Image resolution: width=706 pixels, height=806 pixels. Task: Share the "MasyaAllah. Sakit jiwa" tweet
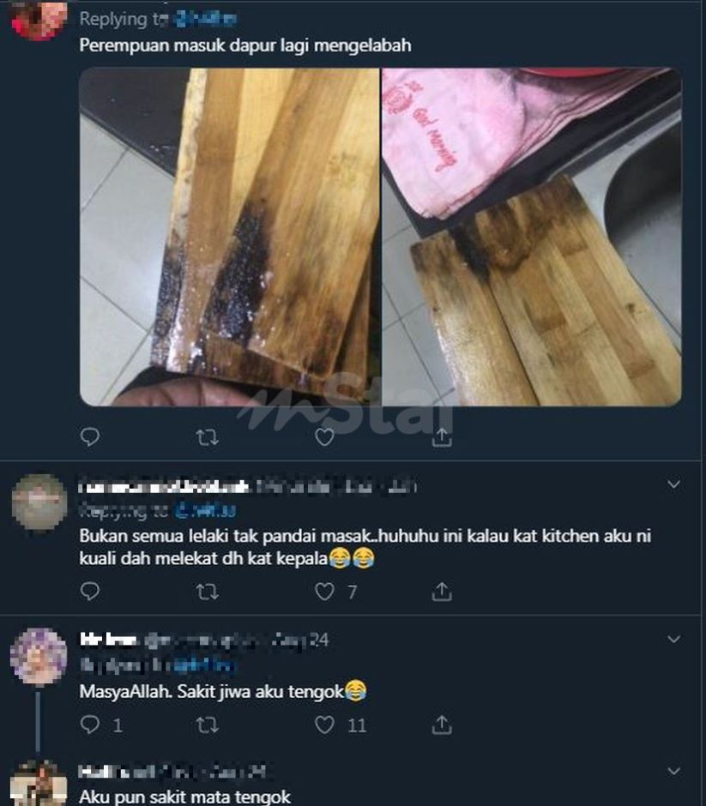(442, 725)
